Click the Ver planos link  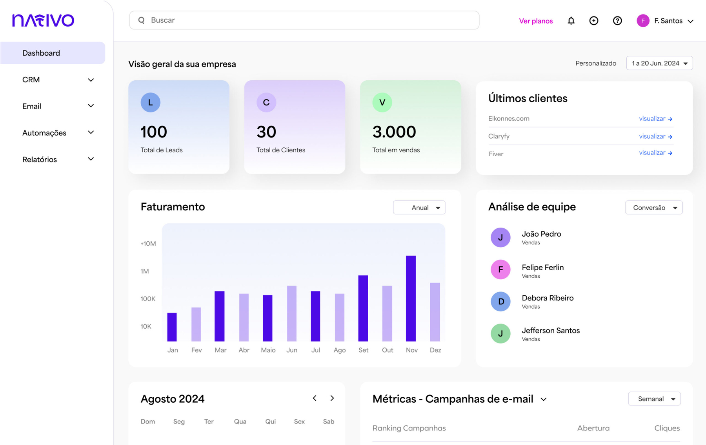[535, 21]
